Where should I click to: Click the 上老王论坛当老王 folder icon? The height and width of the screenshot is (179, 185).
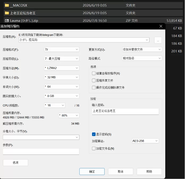pos(7,13)
